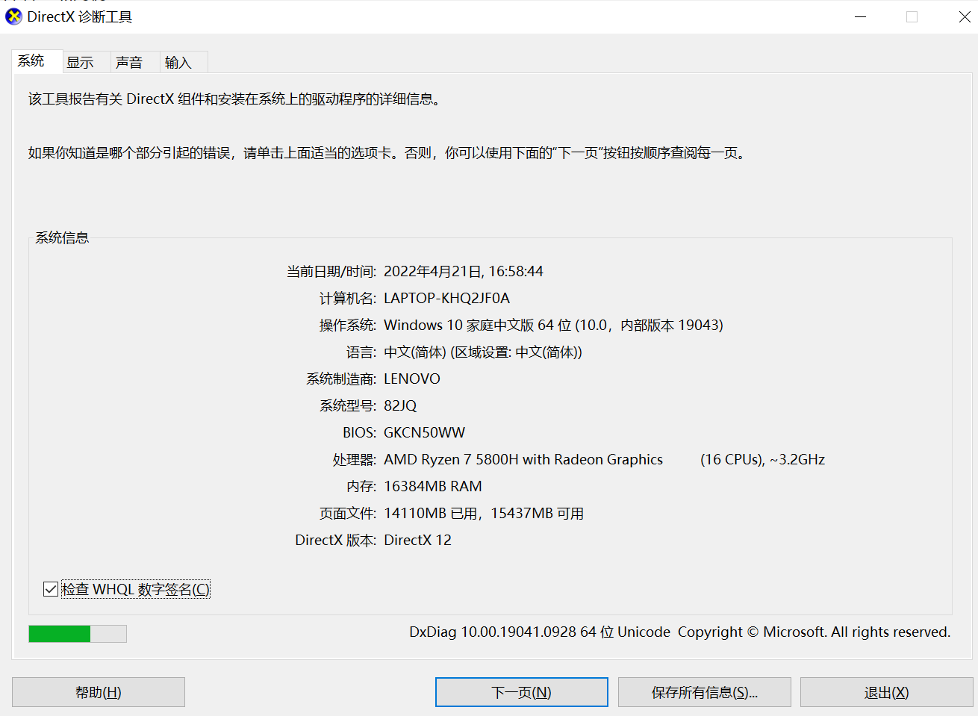978x716 pixels.
Task: Select memory value 16384MB RAM
Action: pos(433,486)
